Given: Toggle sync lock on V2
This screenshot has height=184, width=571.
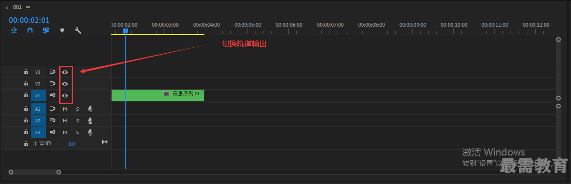Looking at the screenshot, I should pyautogui.click(x=53, y=84).
